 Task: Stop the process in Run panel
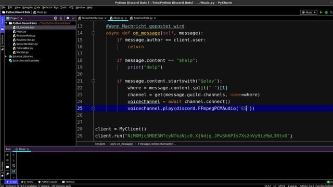pos(7,161)
